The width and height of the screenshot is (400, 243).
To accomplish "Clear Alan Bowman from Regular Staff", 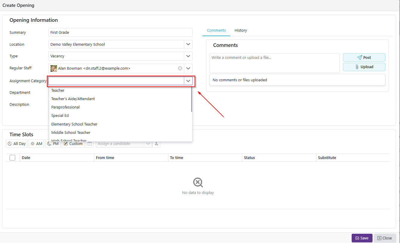I will point(180,68).
